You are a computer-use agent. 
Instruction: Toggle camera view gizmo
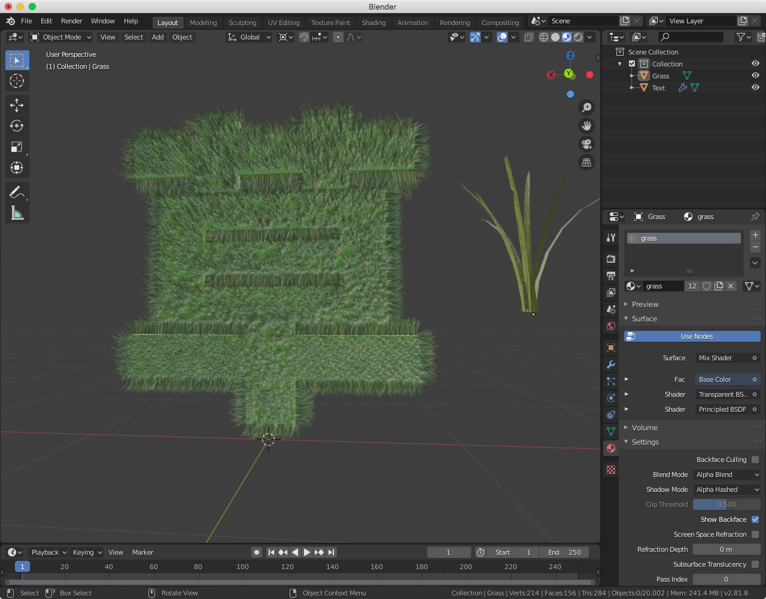(x=586, y=144)
